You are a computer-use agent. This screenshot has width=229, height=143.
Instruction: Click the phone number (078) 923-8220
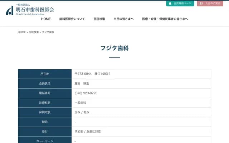[x=86, y=93]
